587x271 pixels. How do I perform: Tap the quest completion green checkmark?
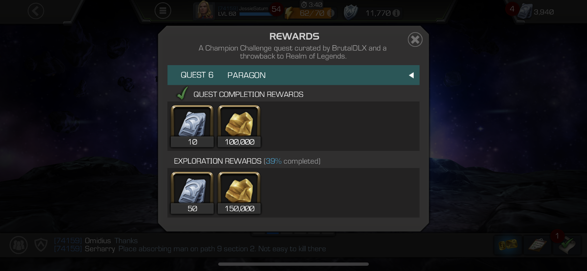[x=182, y=93]
